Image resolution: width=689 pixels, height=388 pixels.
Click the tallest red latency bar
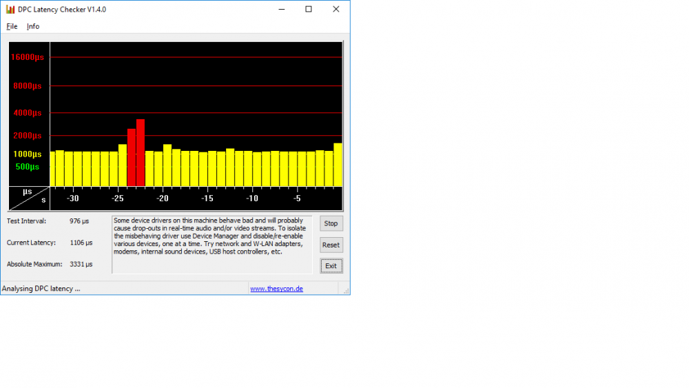pyautogui.click(x=141, y=152)
